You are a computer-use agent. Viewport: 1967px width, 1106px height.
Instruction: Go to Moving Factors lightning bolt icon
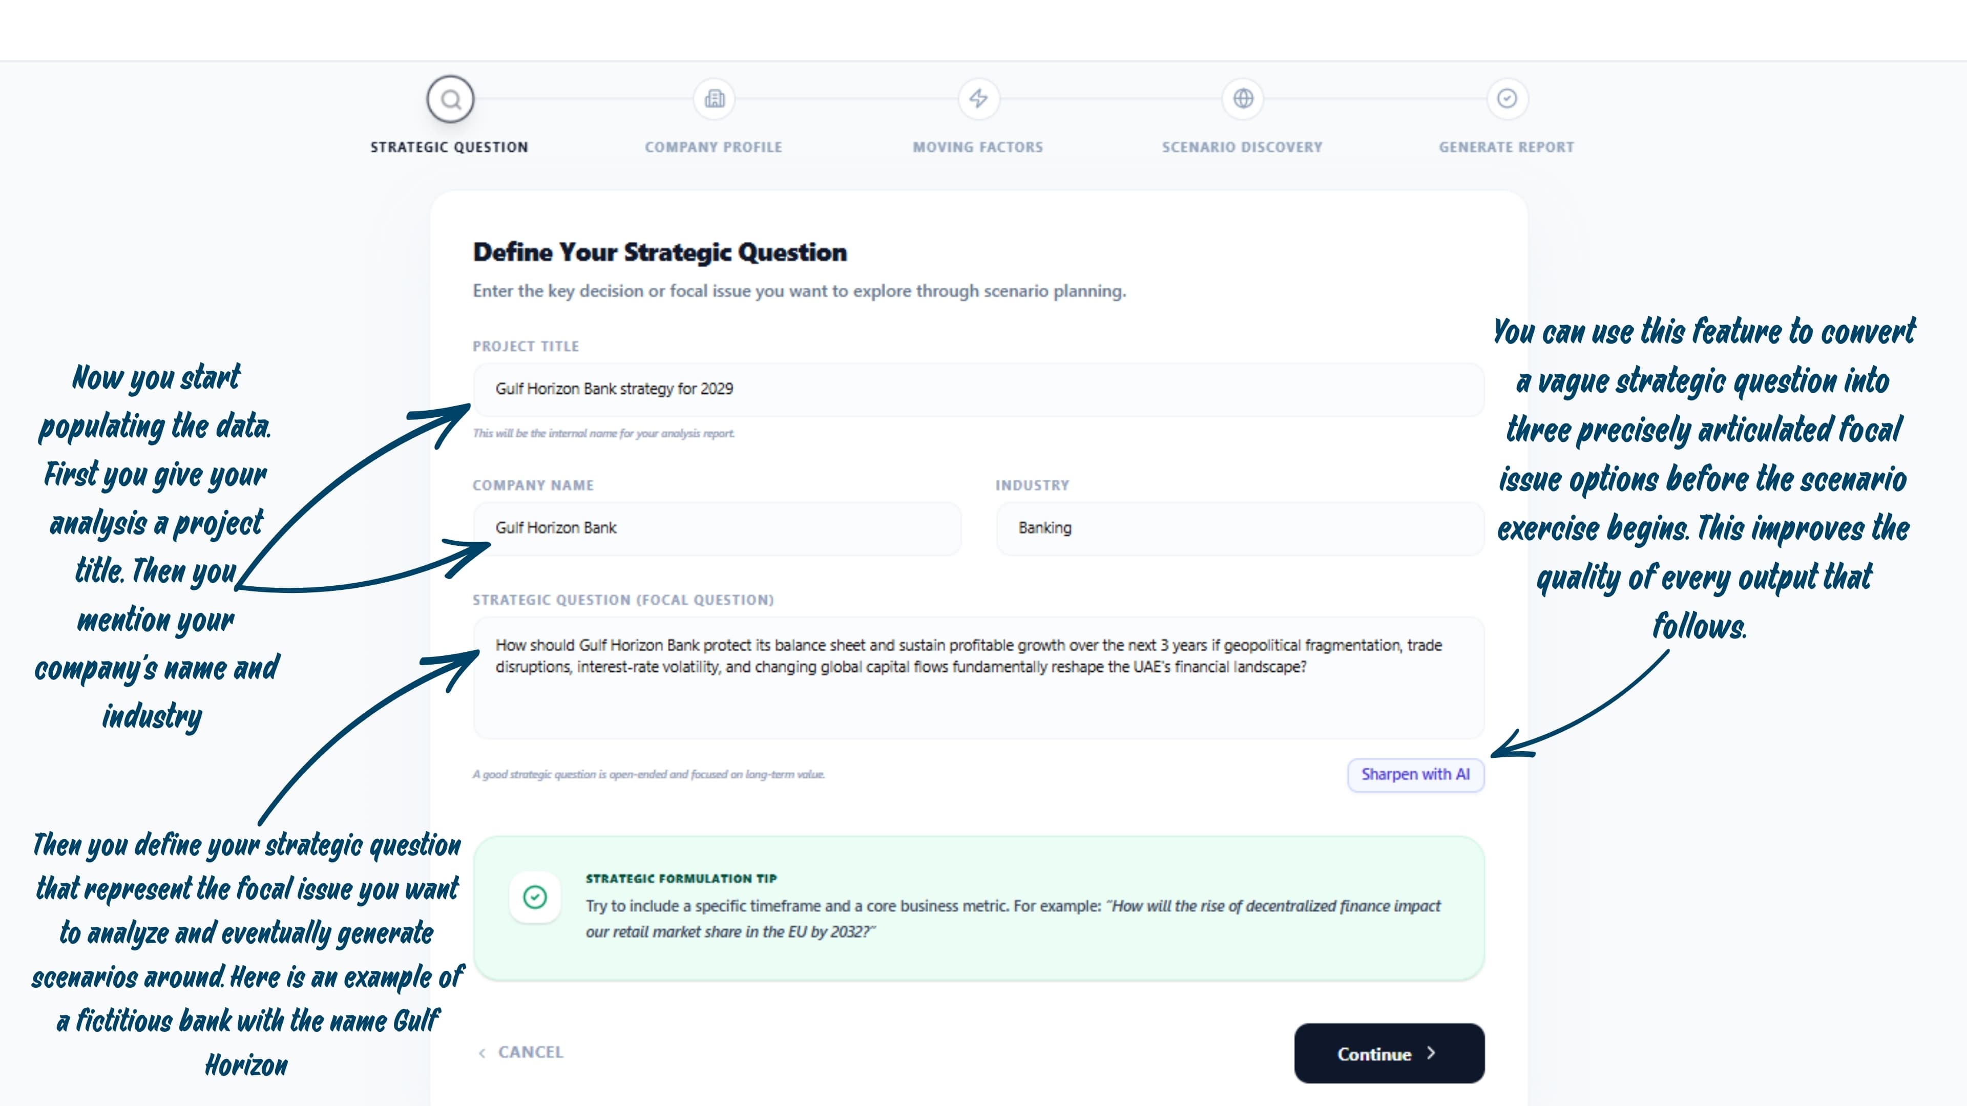point(979,98)
